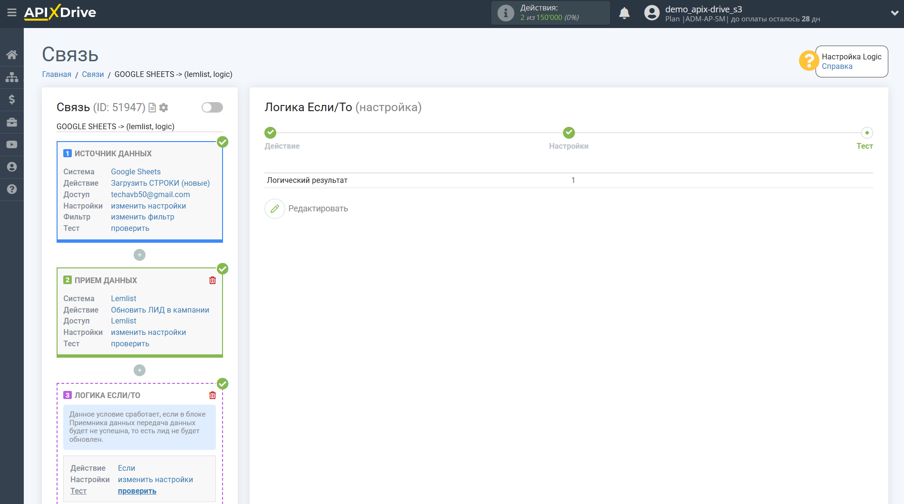
Task: Add a block after data source
Action: [x=139, y=255]
